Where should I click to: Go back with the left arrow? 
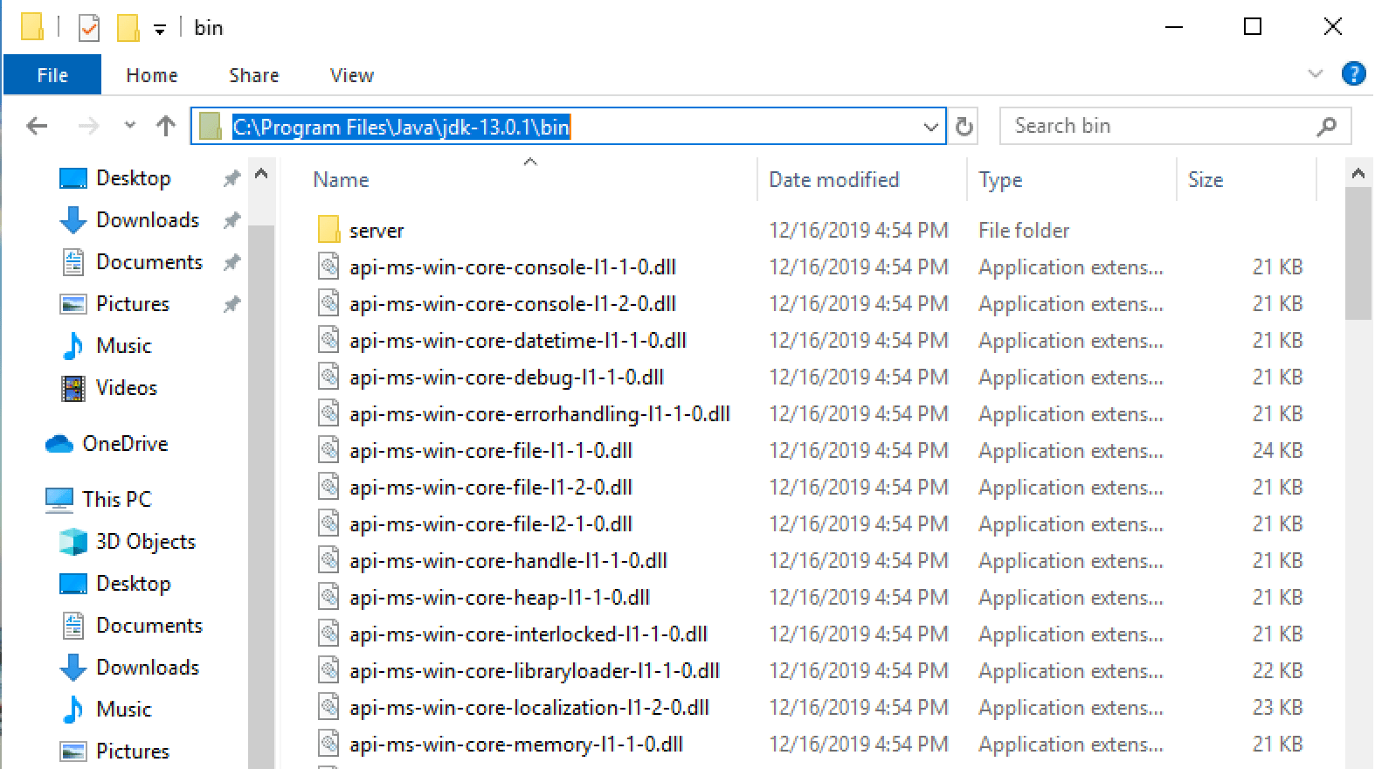pos(37,127)
